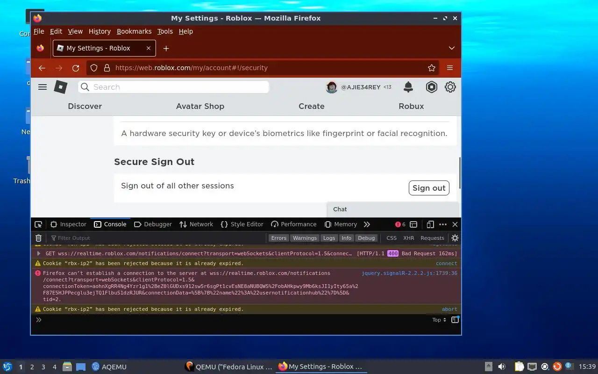Toggle the XHR filter in the console

[x=409, y=238]
